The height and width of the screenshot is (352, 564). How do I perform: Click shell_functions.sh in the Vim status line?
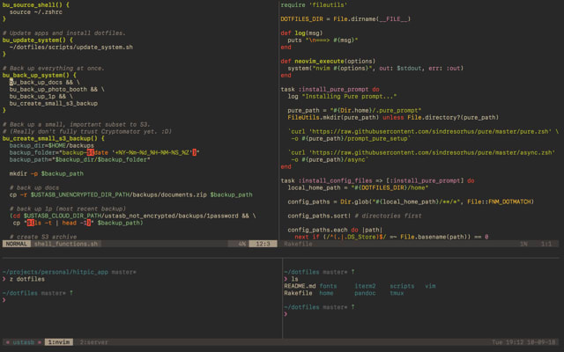pos(66,244)
